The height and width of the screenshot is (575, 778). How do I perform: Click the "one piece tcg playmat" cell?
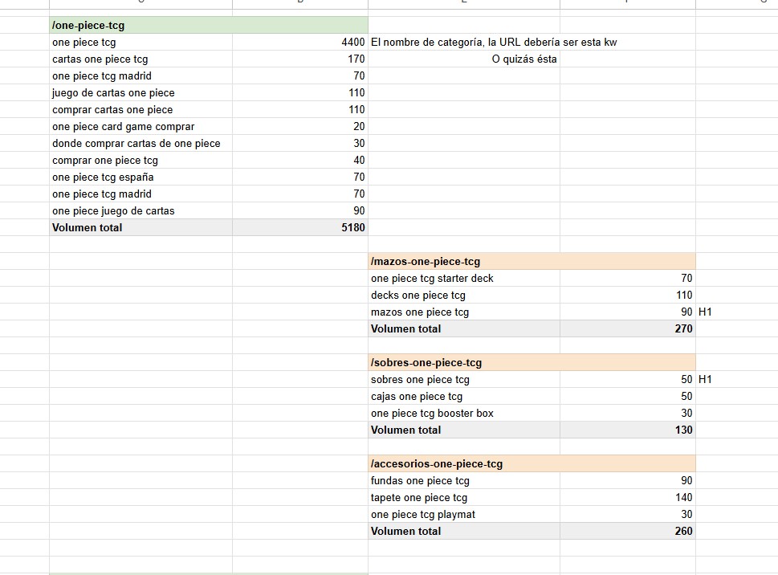464,515
